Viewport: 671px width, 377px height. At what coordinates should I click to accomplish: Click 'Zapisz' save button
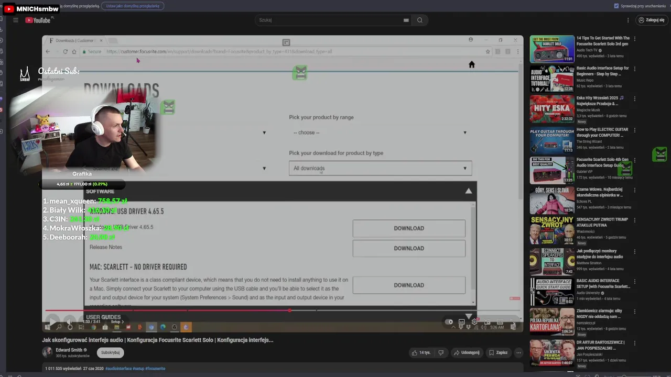(x=498, y=352)
